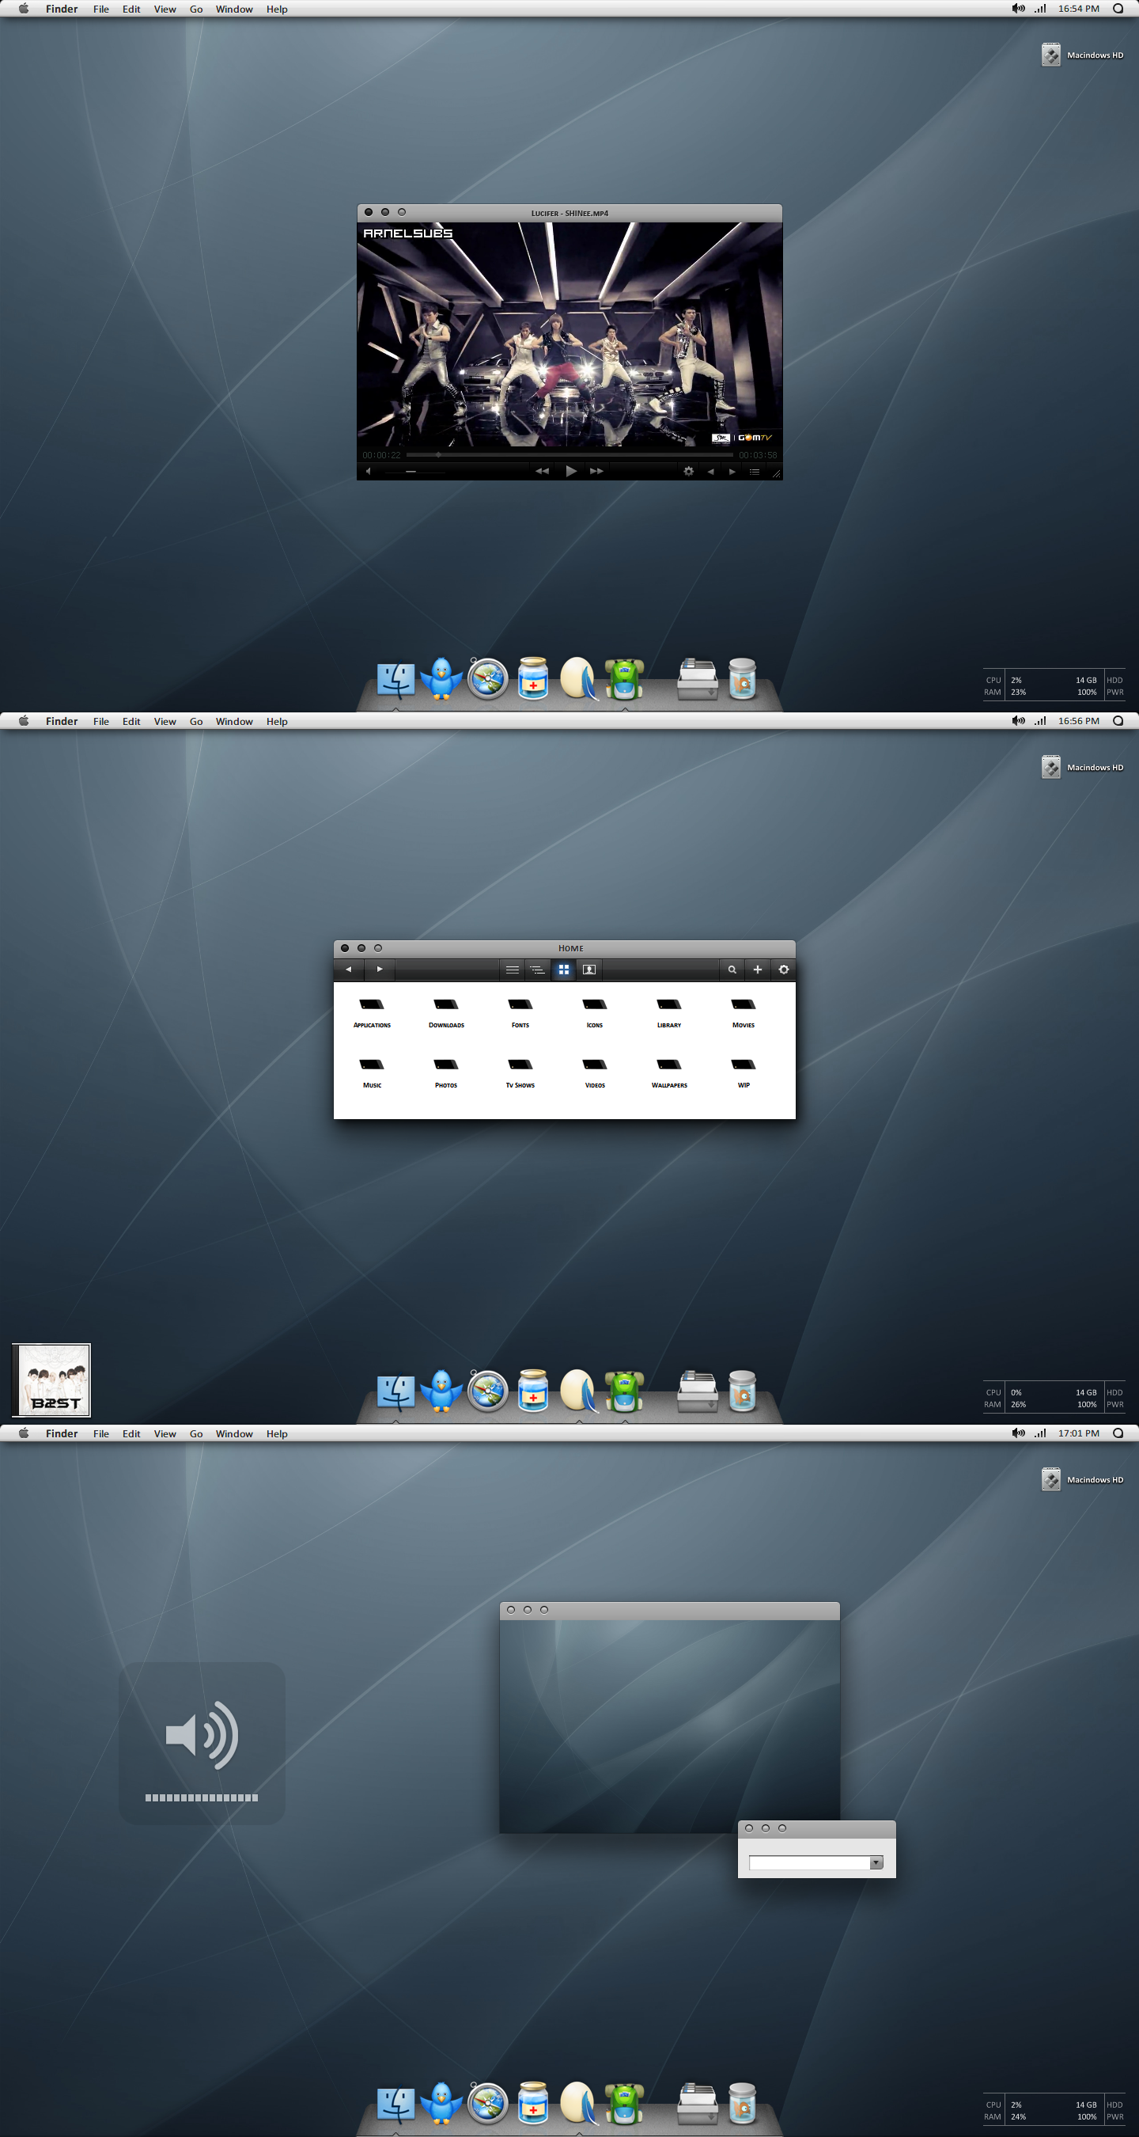Open Go menu on the 16:56 PM desktop

click(196, 721)
